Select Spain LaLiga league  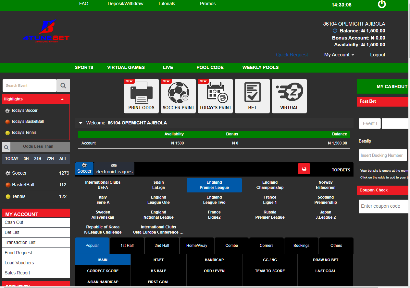click(159, 185)
